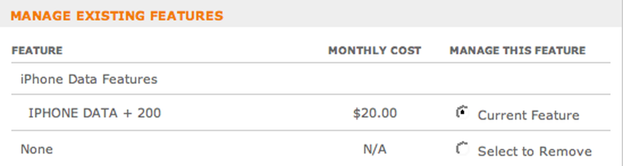Click the Manage Existing Features heading
Screen dimensions: 623x166
point(117,16)
